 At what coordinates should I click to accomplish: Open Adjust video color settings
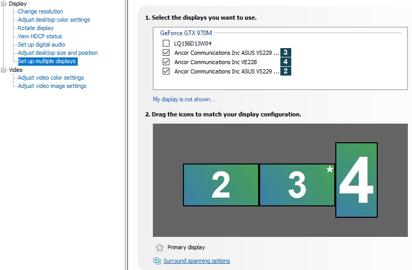(51, 78)
